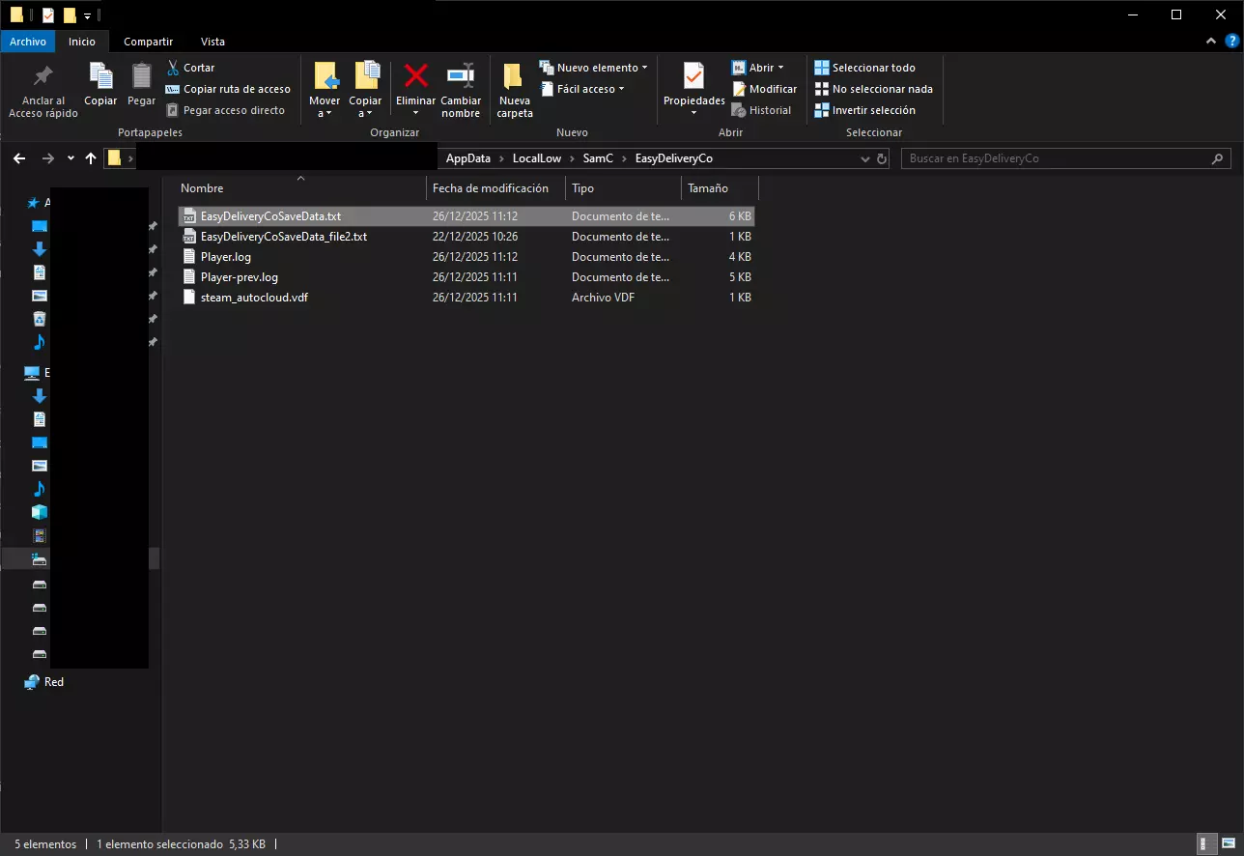Click EasyDeliveryCo in the address bar

point(674,158)
